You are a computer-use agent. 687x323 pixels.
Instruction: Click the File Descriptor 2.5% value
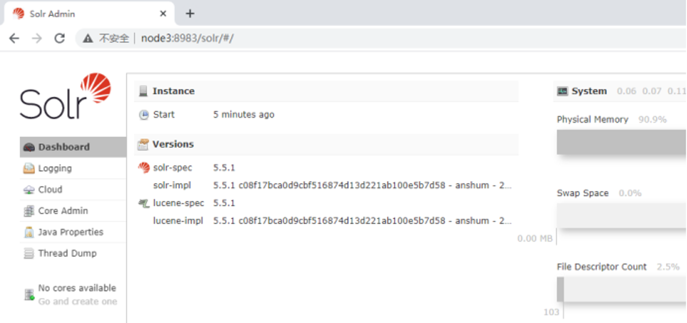pos(668,267)
